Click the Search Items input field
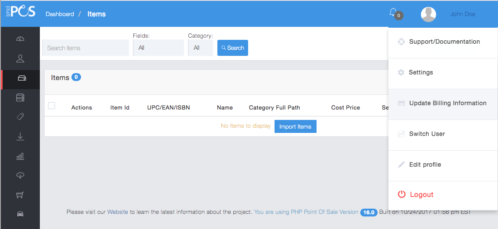This screenshot has width=498, height=229. (x=86, y=48)
